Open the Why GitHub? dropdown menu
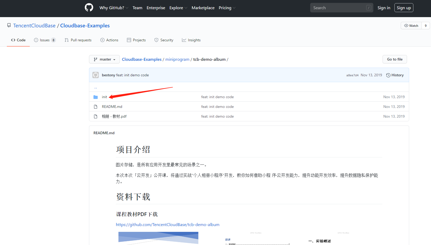 (114, 8)
